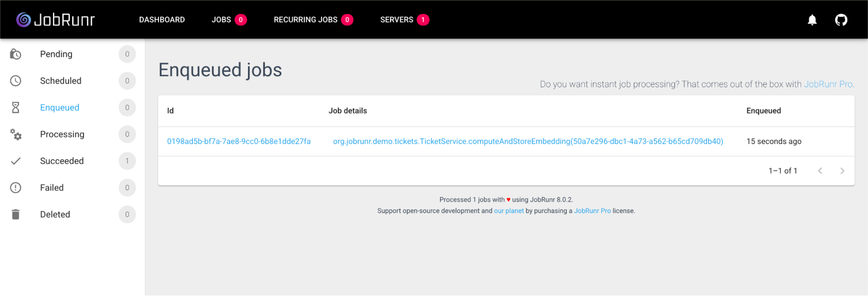
Task: Open job id 0198ad5b link
Action: tap(239, 141)
